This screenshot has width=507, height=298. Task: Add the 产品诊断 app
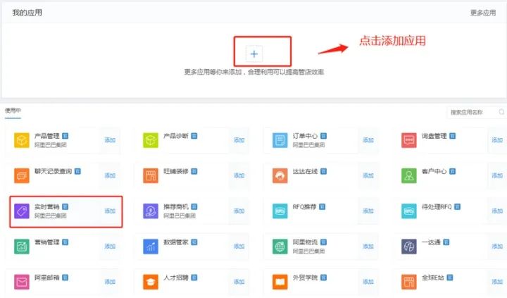coord(239,140)
